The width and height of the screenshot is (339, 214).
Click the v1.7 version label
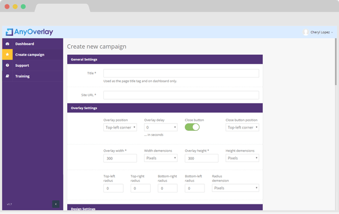pyautogui.click(x=9, y=204)
